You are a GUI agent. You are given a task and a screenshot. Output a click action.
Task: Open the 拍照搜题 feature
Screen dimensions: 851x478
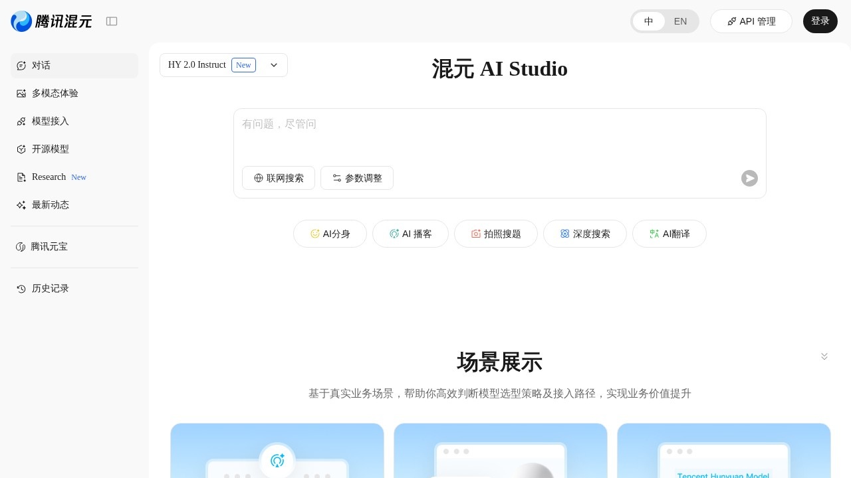tap(496, 234)
